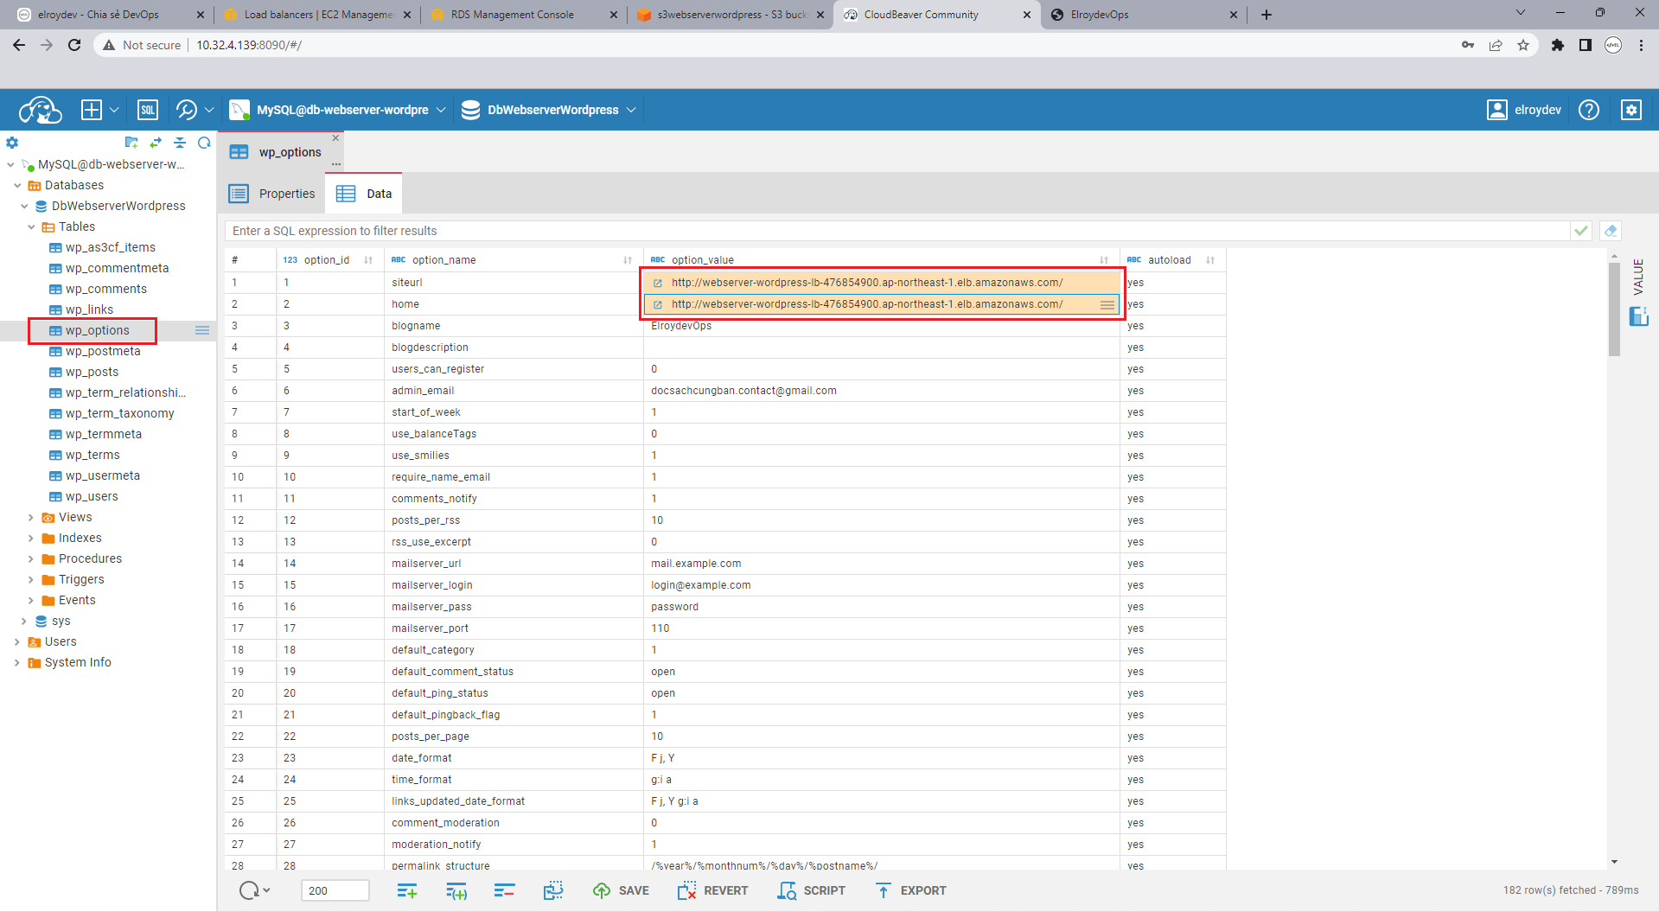Click the SCRIPT button
1659x912 pixels.
point(812,890)
